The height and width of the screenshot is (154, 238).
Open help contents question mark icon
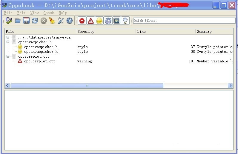click(x=70, y=21)
